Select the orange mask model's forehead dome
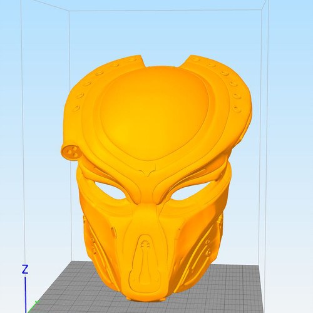The width and height of the screenshot is (313, 313). coord(153,113)
